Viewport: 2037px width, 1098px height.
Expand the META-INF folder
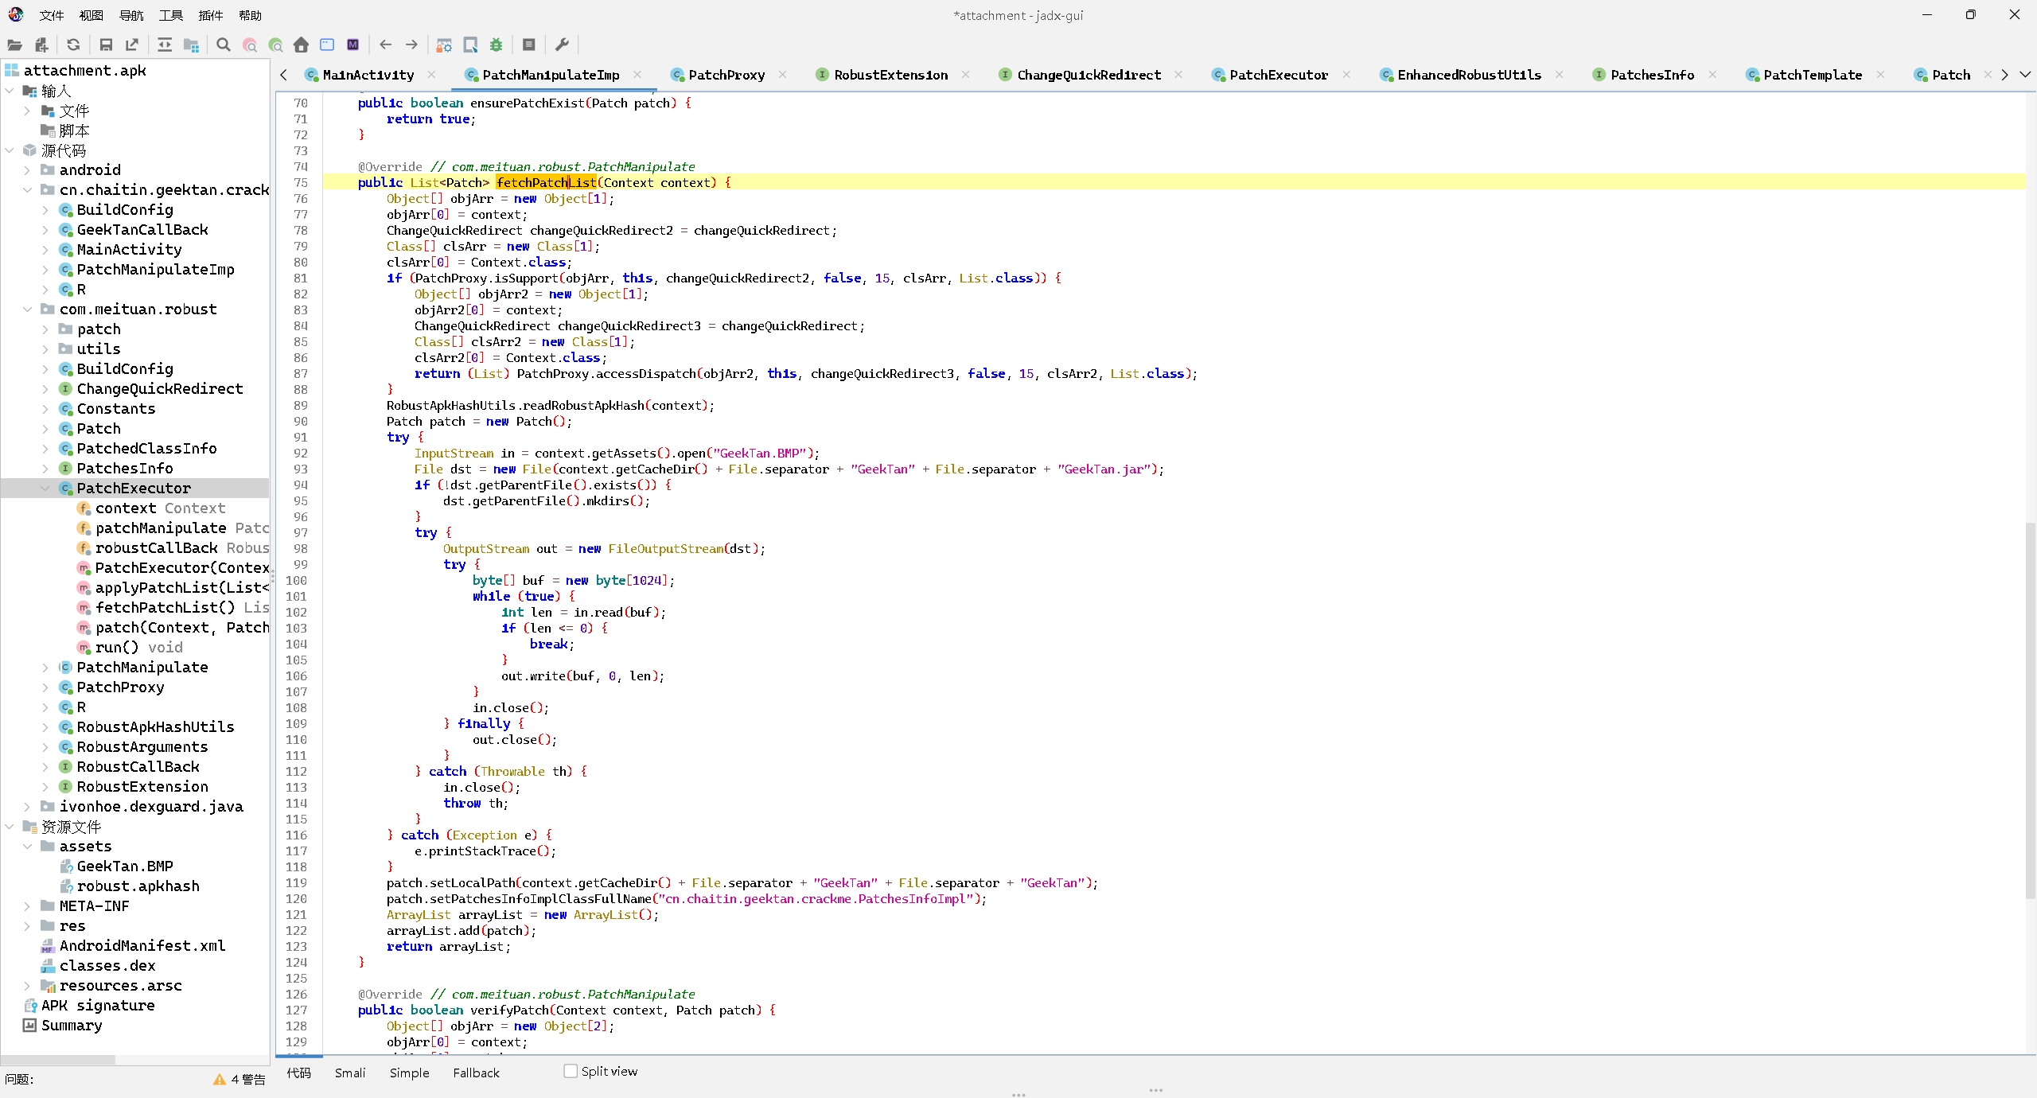pyautogui.click(x=27, y=906)
